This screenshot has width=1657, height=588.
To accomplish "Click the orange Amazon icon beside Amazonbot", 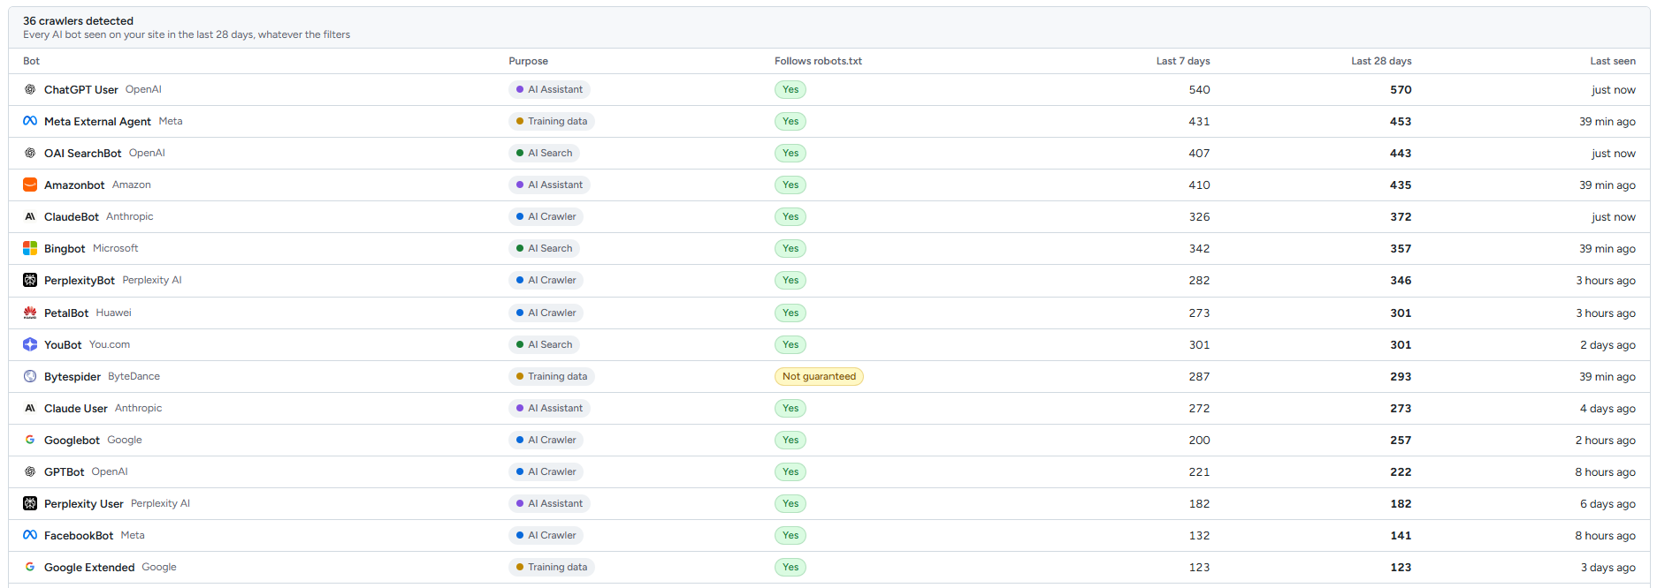I will tap(30, 185).
